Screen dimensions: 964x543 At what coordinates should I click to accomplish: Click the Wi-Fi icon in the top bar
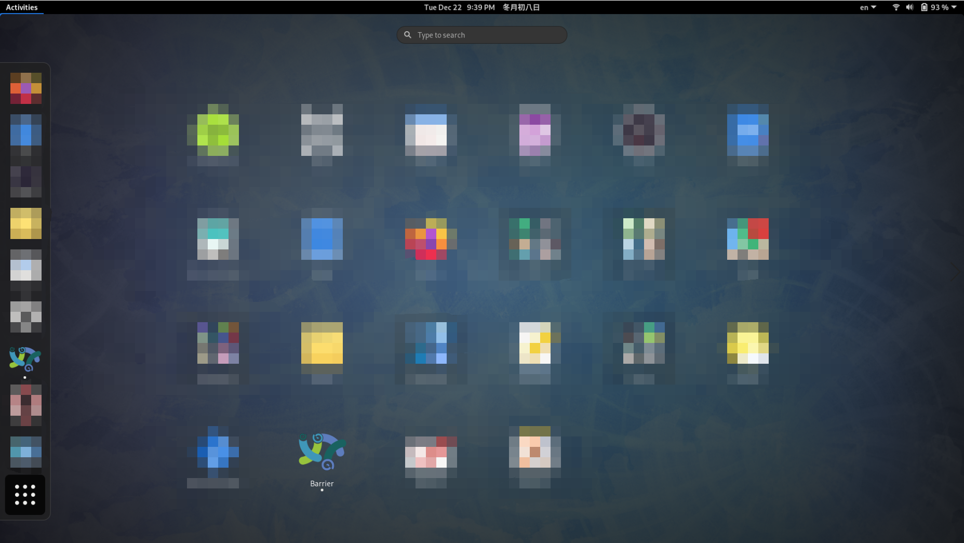click(x=896, y=7)
